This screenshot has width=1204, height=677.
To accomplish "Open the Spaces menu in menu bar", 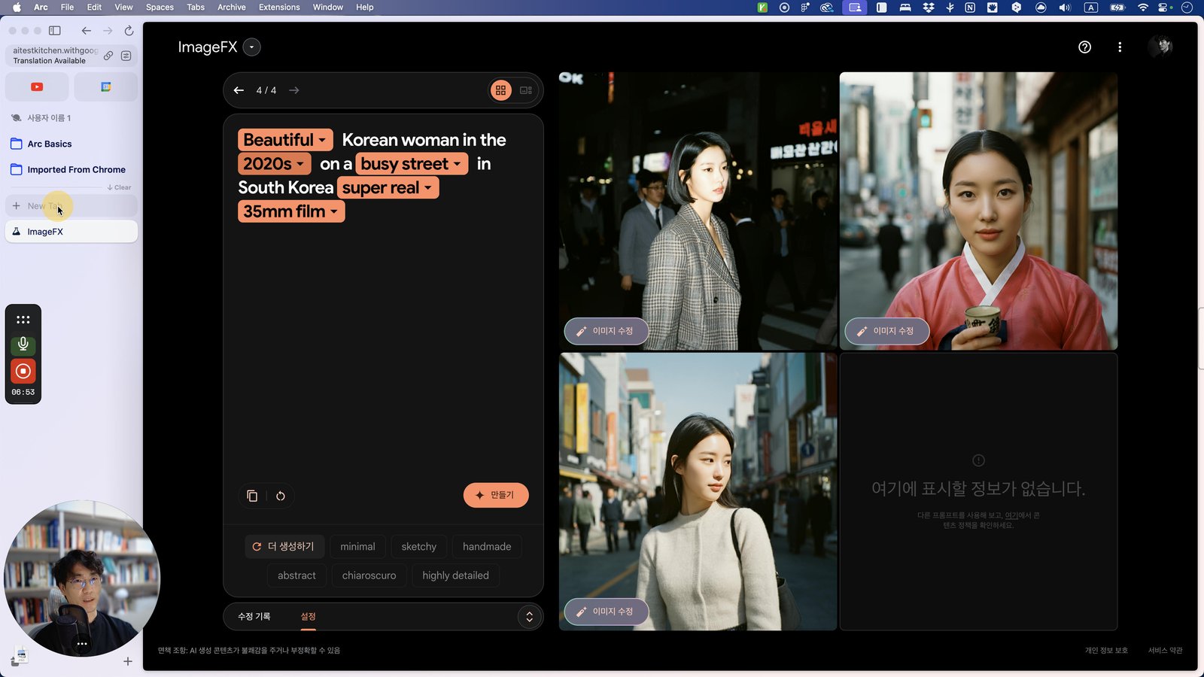I will pos(160,8).
